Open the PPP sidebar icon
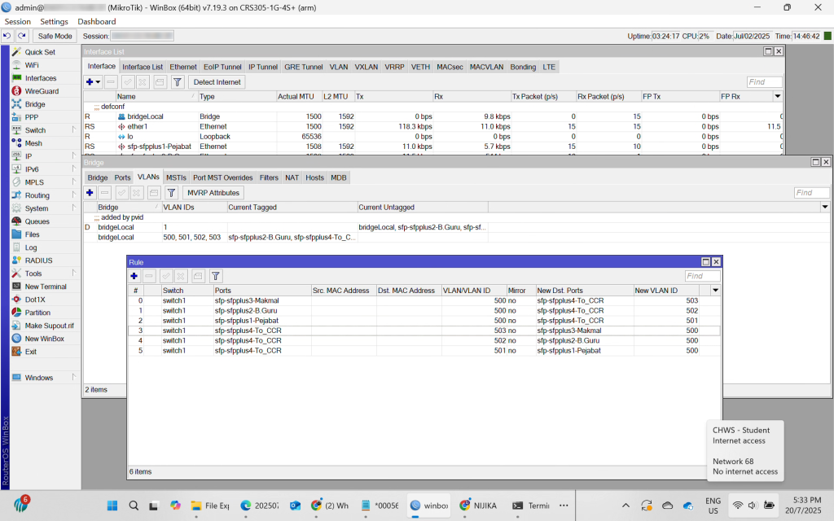The height and width of the screenshot is (521, 834). [x=17, y=117]
